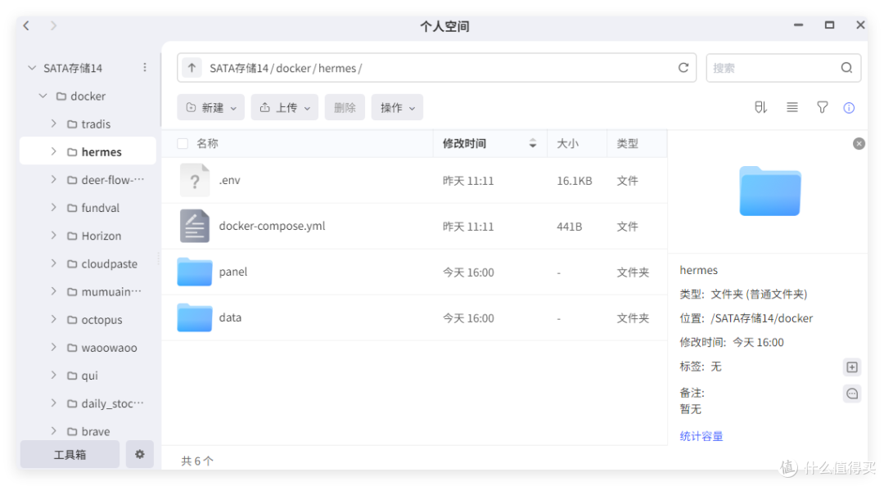Expand the deer-flow folder node

(x=53, y=179)
